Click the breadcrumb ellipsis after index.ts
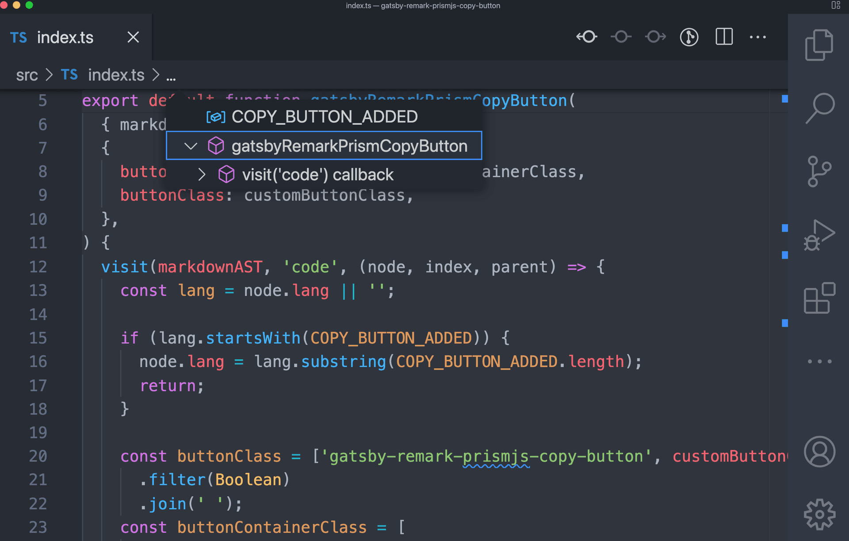This screenshot has height=541, width=849. (x=171, y=76)
